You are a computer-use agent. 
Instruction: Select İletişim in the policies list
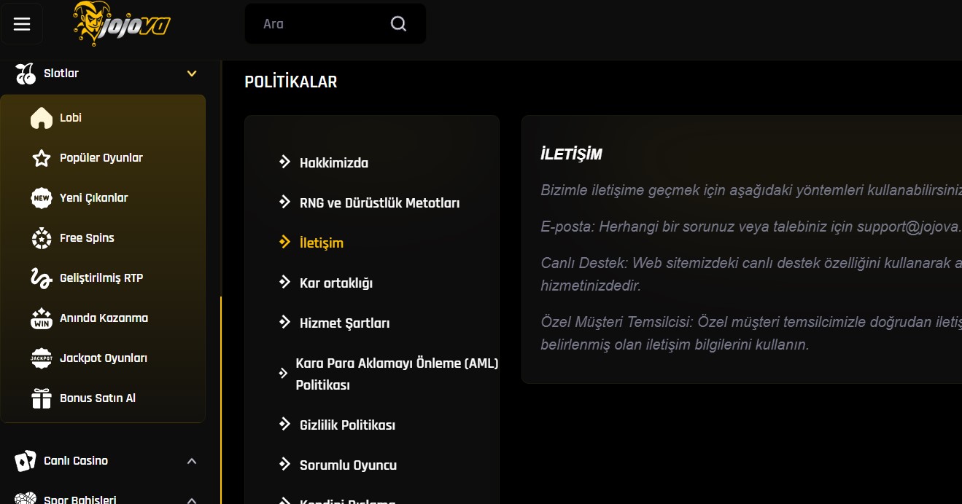pyautogui.click(x=321, y=243)
